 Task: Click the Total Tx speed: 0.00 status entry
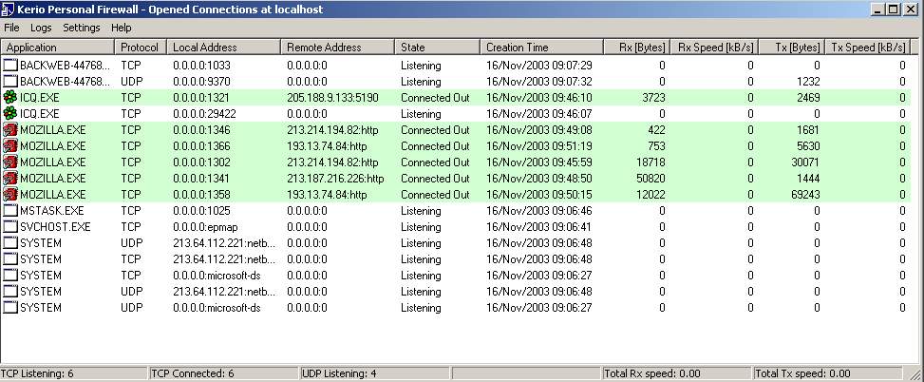[827, 373]
